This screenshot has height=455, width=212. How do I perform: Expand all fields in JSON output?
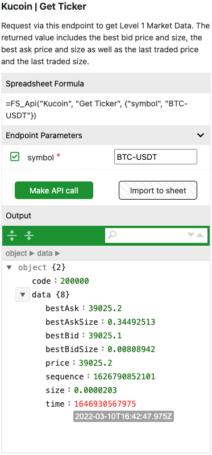[x=12, y=235]
